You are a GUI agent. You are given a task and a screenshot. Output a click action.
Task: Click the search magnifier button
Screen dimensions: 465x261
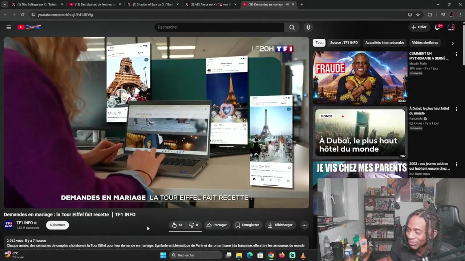click(x=292, y=27)
